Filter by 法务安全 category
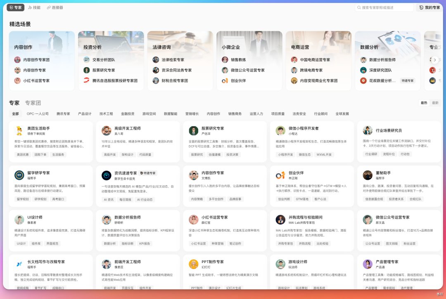Image resolution: width=446 pixels, height=299 pixels. 299,114
